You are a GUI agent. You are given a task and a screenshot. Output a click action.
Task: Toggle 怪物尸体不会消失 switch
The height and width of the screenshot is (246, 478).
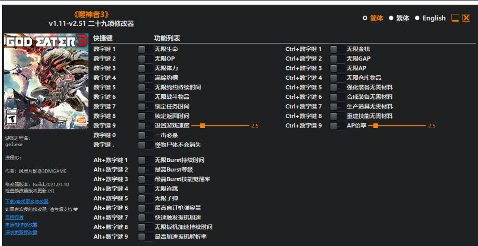145,145
